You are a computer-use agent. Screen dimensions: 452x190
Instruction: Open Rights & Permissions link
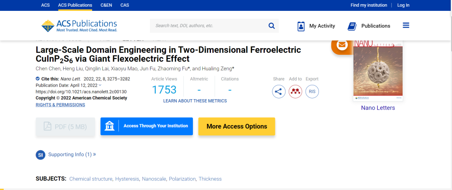pyautogui.click(x=60, y=105)
